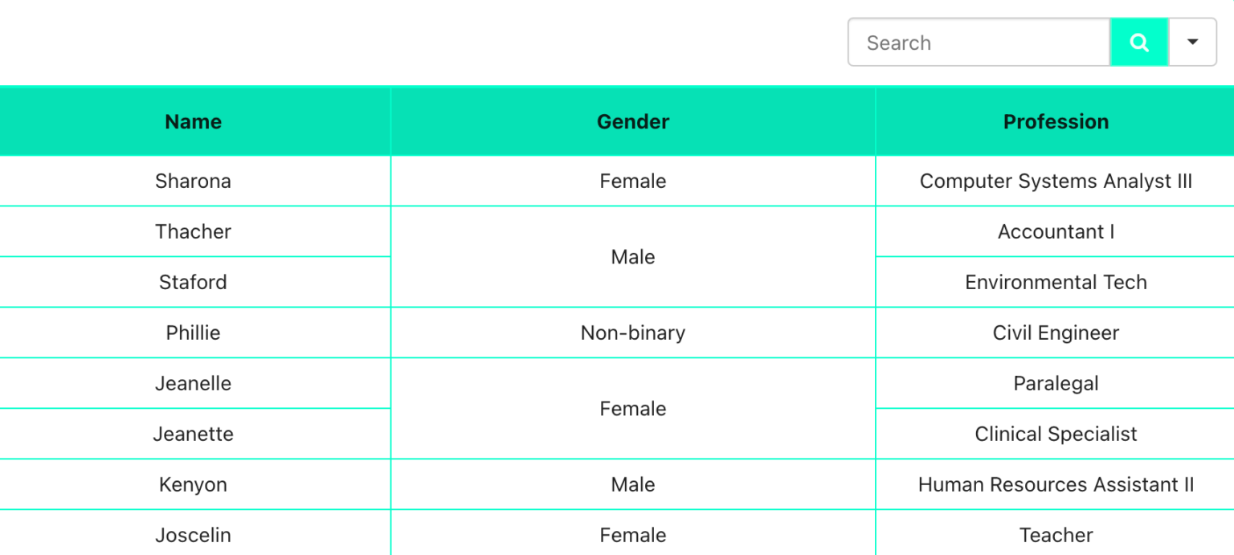Select the Human Resources Assistant II cell
The width and height of the screenshot is (1234, 555).
[x=1056, y=484]
